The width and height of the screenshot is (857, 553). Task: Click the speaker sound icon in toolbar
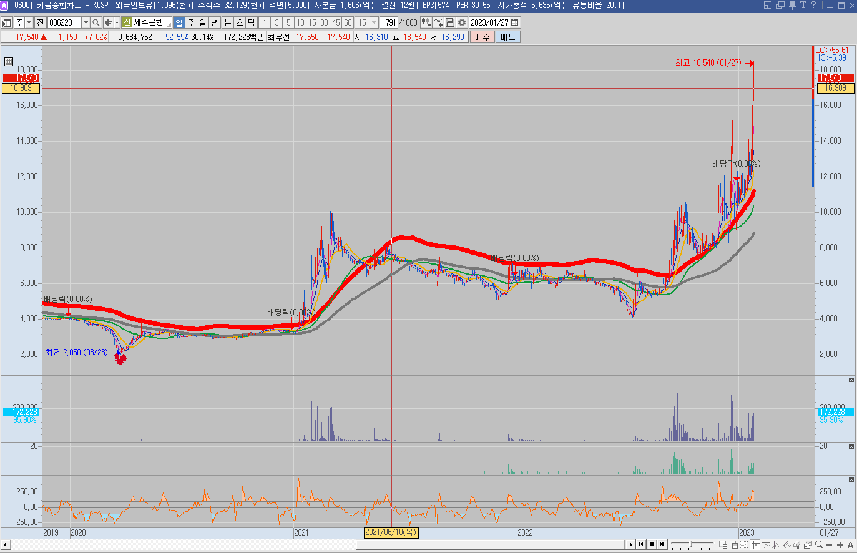(107, 22)
